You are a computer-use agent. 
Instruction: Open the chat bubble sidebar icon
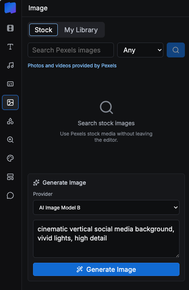[x=10, y=195]
